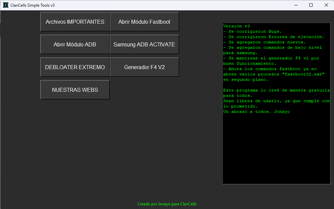Open the Abrir Módulo ADB module

coord(75,44)
